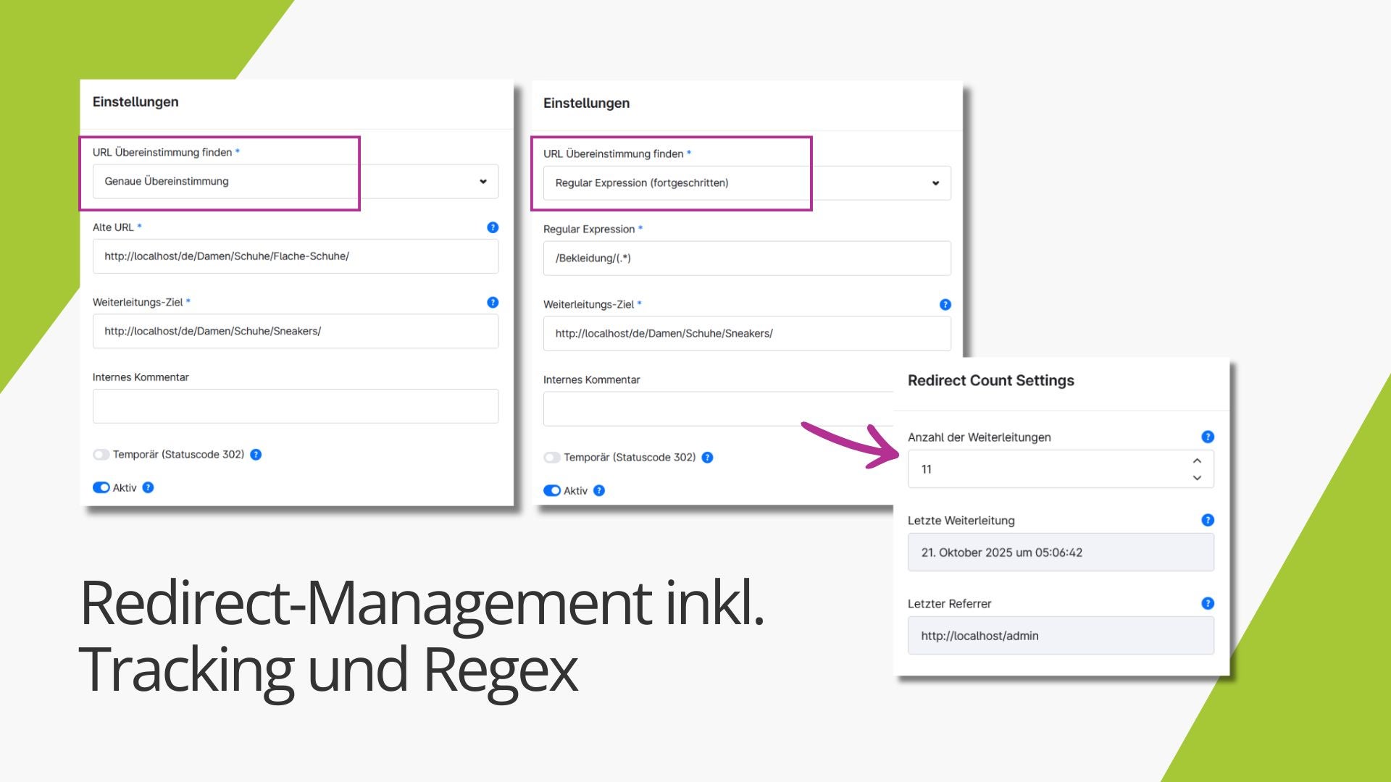The width and height of the screenshot is (1391, 782).
Task: Open the Genaue Übereinstimmung dropdown
Action: coord(295,182)
